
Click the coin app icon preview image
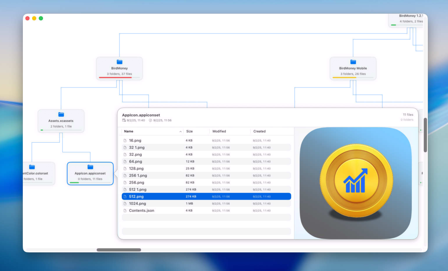coord(356,183)
